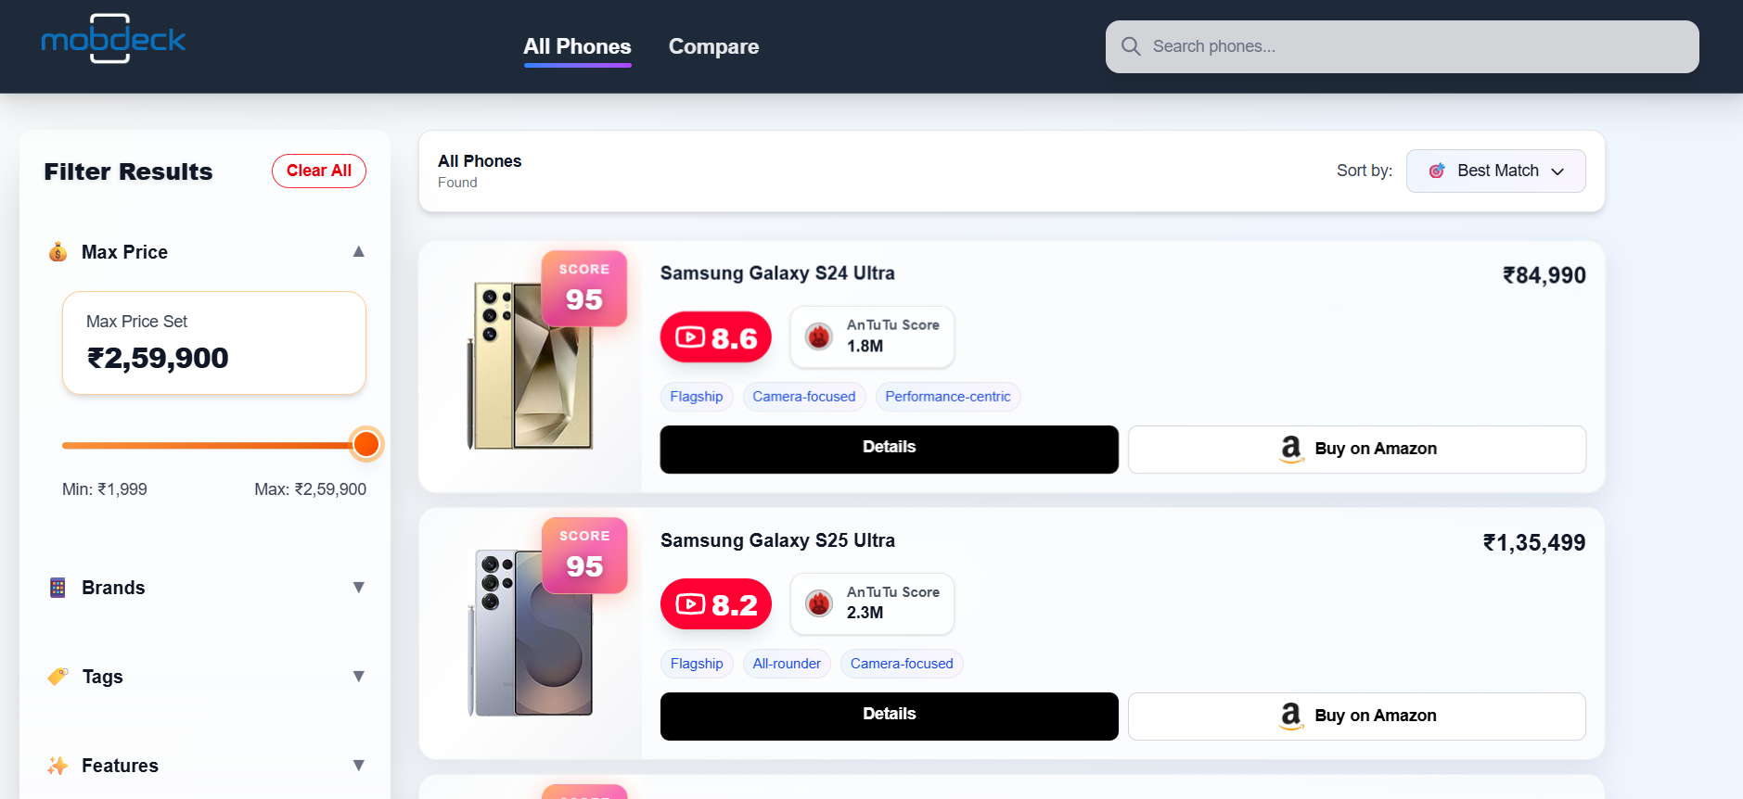Viewport: 1743px width, 799px height.
Task: Click the grid icon beside Brands
Action: 58,587
